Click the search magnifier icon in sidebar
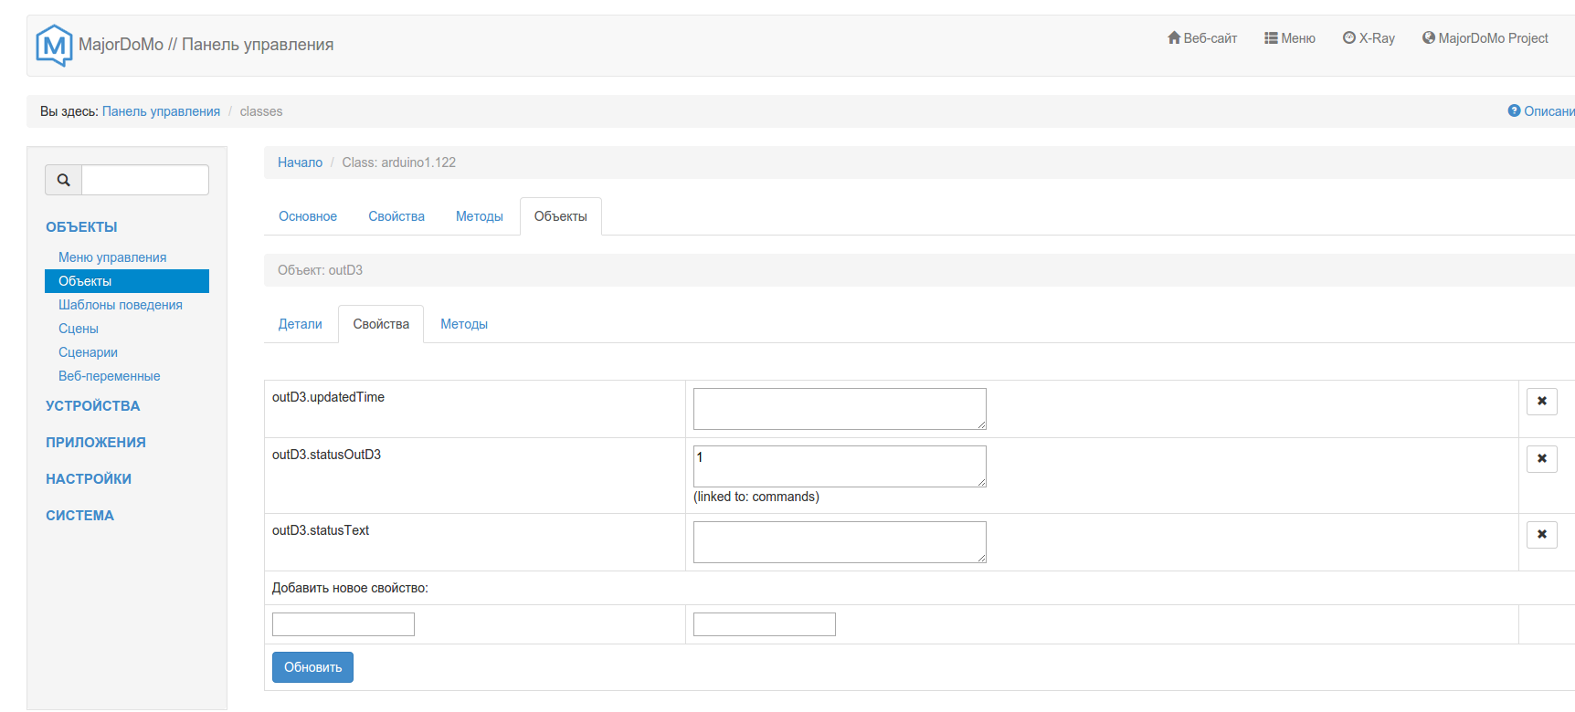Image resolution: width=1575 pixels, height=712 pixels. (64, 180)
